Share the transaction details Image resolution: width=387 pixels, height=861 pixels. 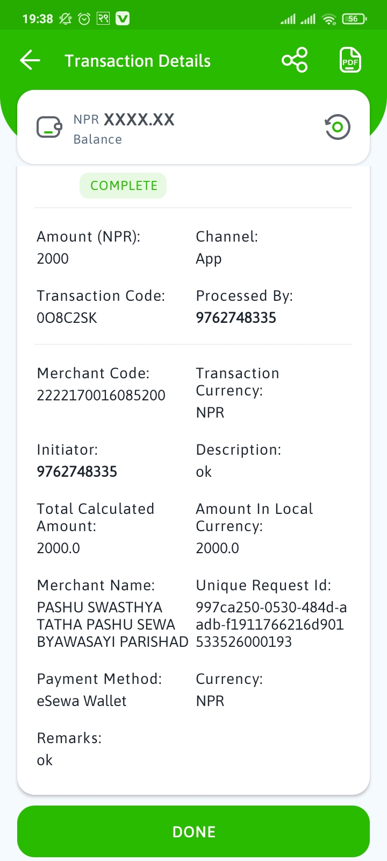tap(295, 60)
